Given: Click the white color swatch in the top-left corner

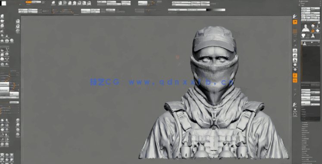Looking at the screenshot, I should click(x=4, y=3).
